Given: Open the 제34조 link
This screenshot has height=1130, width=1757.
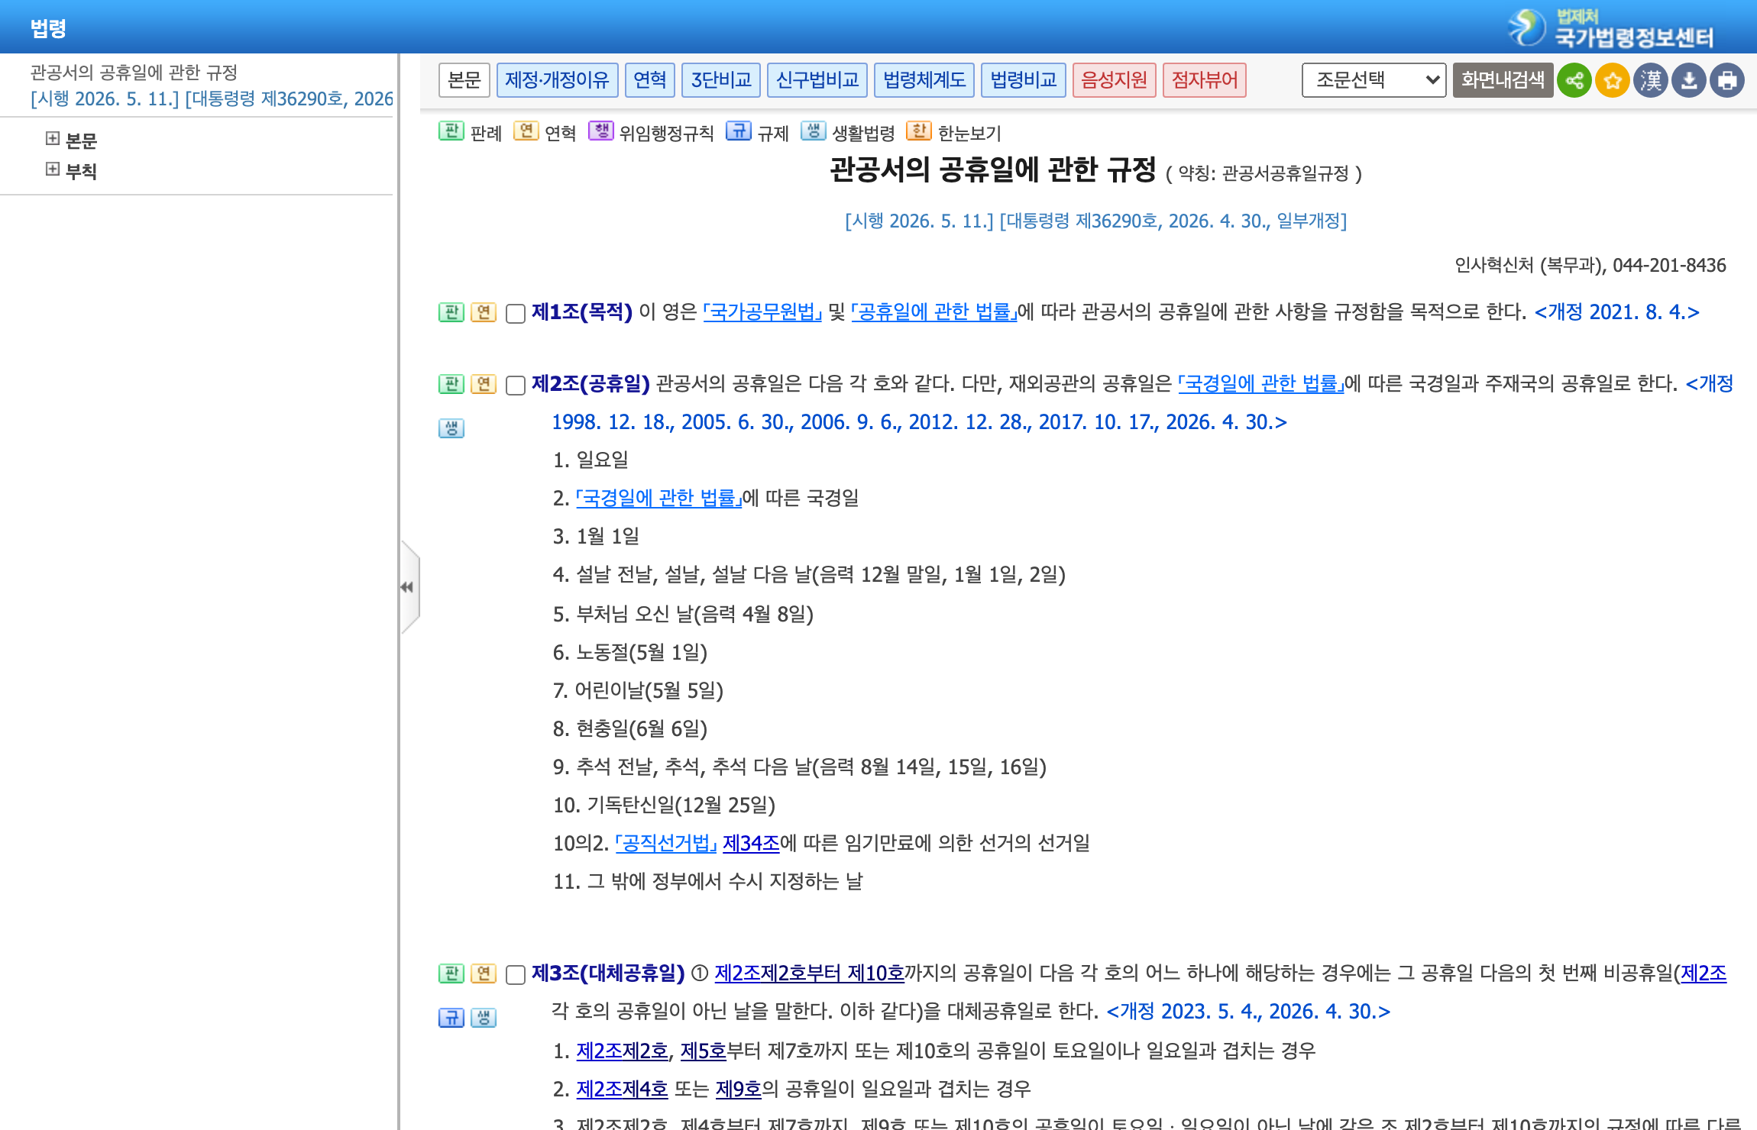Looking at the screenshot, I should [x=751, y=844].
